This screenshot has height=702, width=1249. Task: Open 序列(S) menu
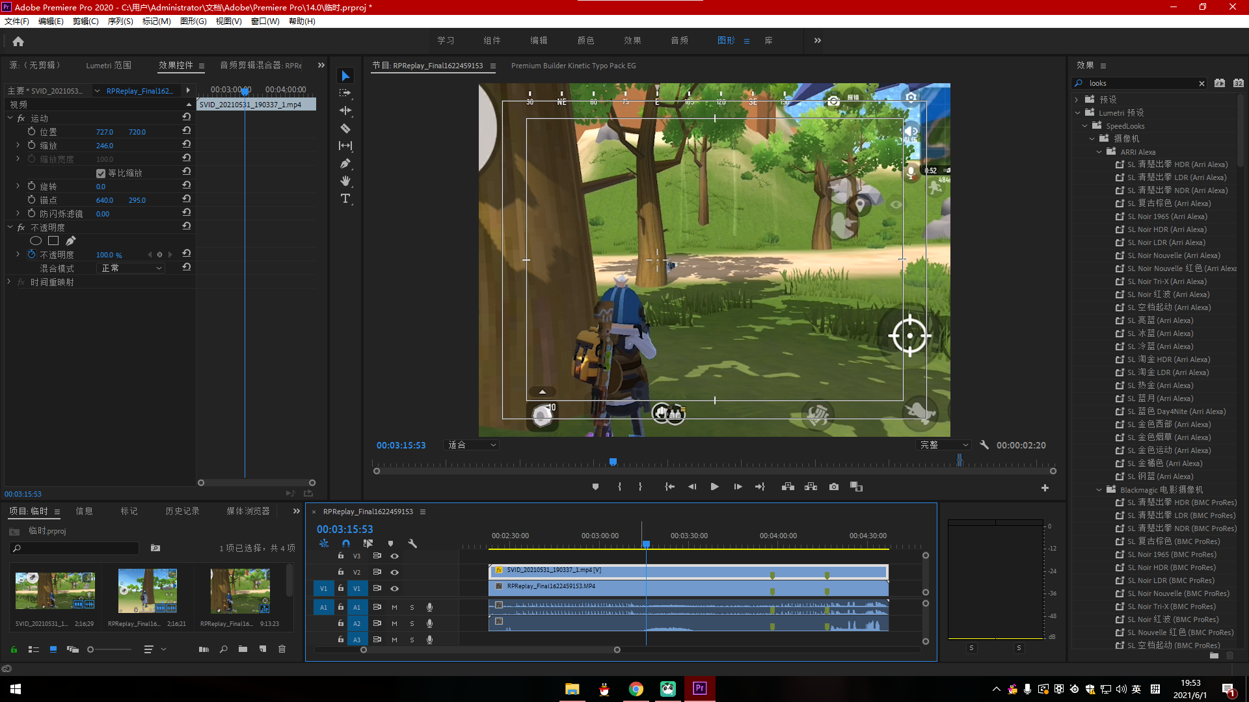point(120,21)
